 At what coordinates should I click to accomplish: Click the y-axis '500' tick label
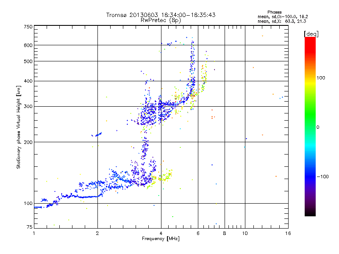(x=28, y=61)
